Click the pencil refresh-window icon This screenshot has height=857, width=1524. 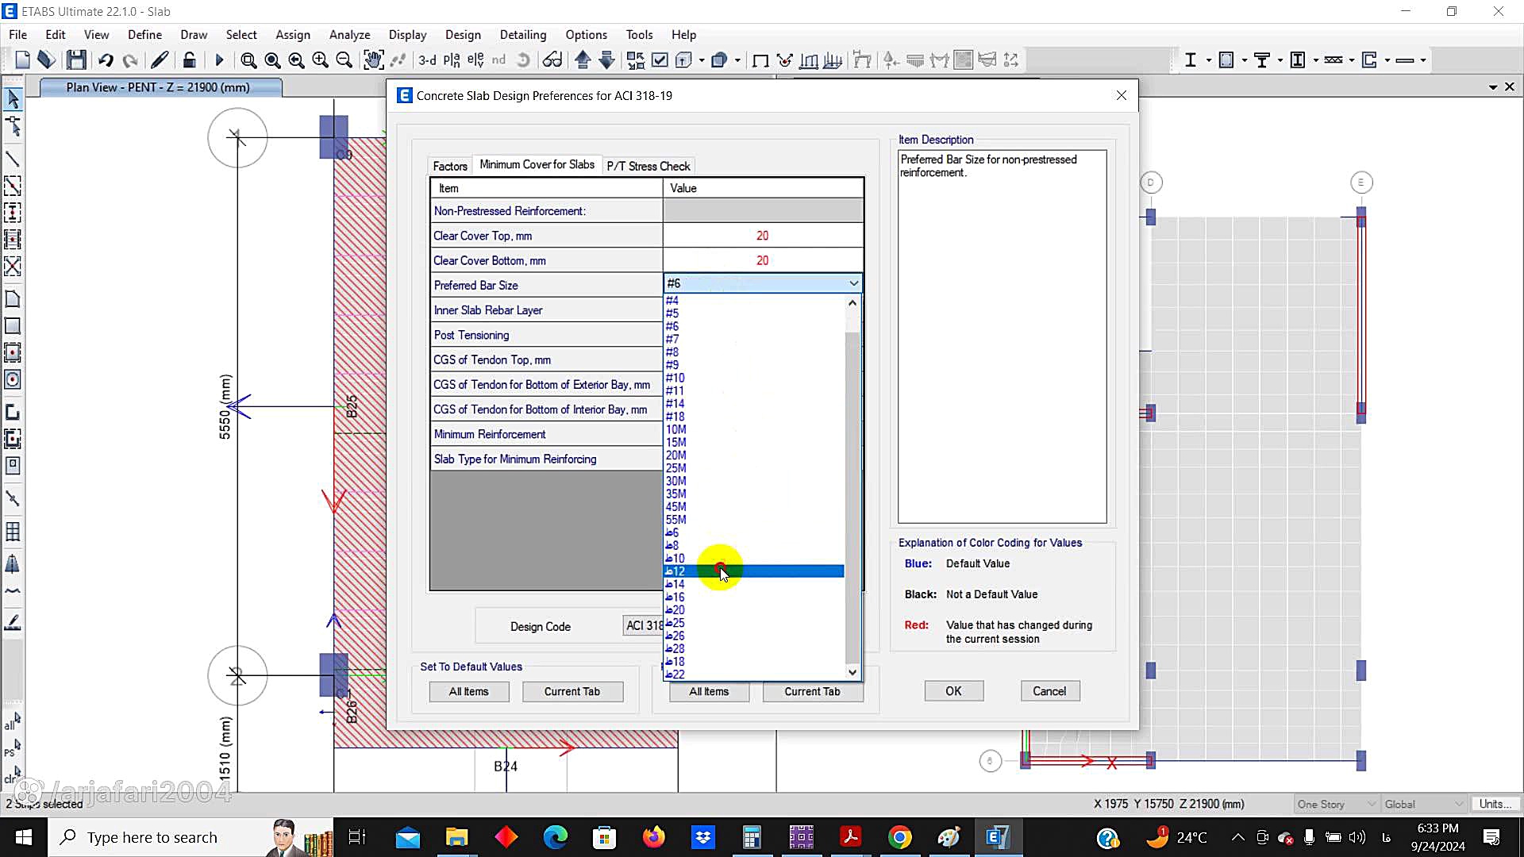tap(160, 60)
